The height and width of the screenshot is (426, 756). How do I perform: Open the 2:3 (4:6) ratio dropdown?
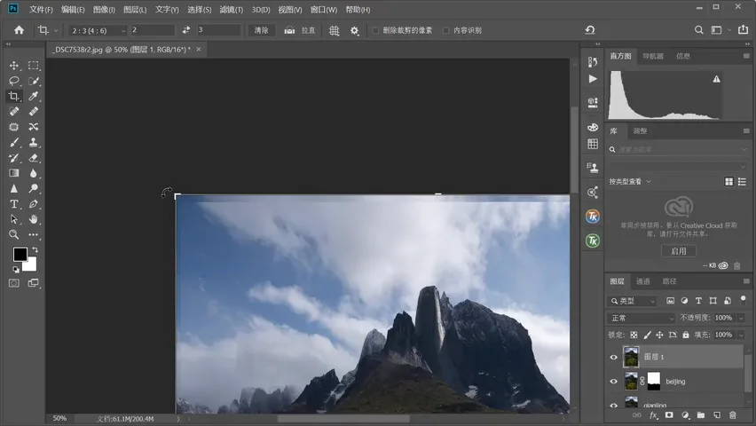(x=98, y=30)
